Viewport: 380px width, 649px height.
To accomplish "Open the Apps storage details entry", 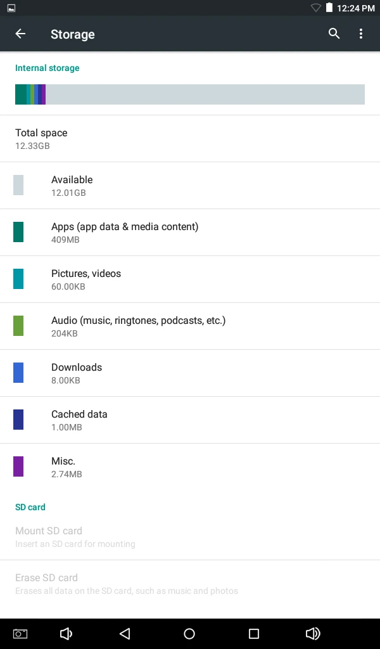I will pos(190,232).
